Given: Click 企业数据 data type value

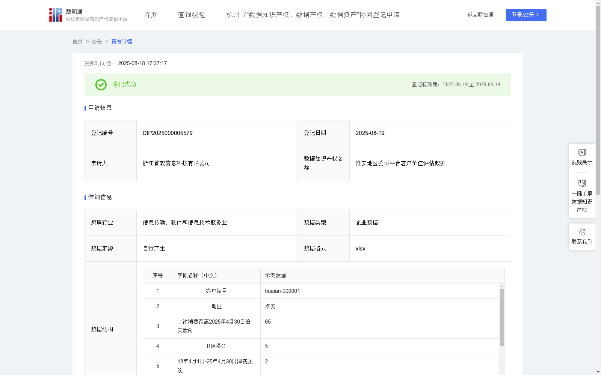Looking at the screenshot, I should (367, 223).
